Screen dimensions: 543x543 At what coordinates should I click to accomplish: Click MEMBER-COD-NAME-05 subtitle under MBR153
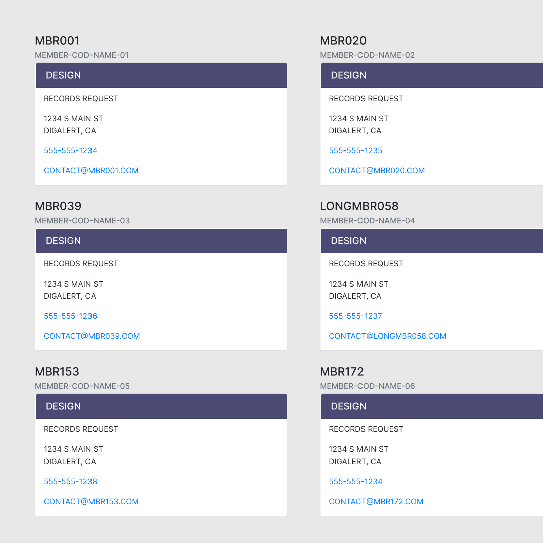82,386
